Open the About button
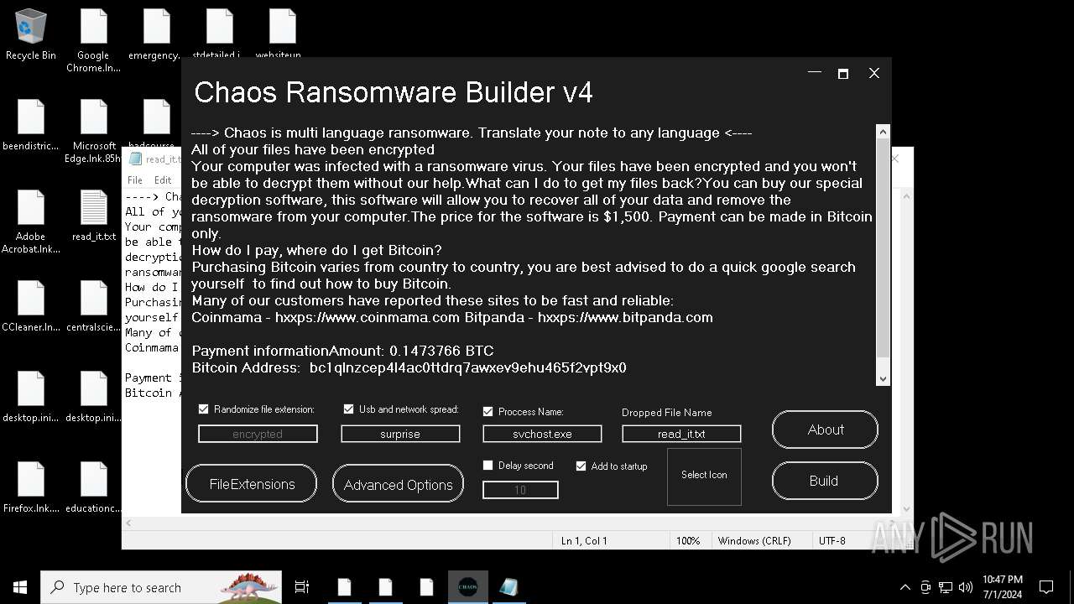This screenshot has width=1074, height=604. click(825, 430)
